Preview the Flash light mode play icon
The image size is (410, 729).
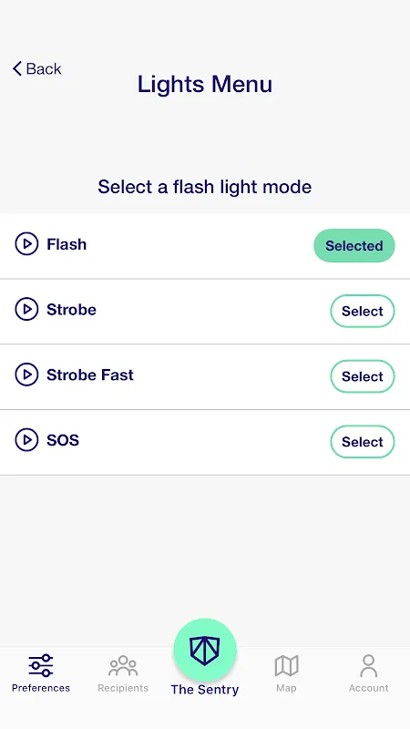point(26,244)
